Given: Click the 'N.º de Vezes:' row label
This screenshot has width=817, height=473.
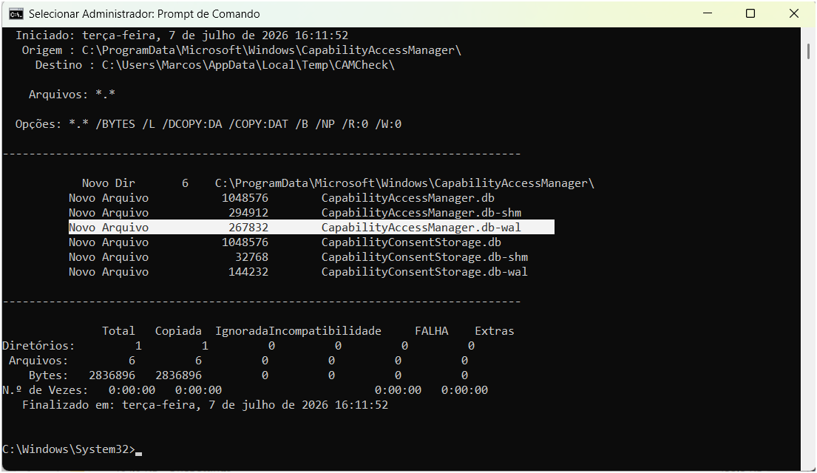Looking at the screenshot, I should click(x=45, y=390).
